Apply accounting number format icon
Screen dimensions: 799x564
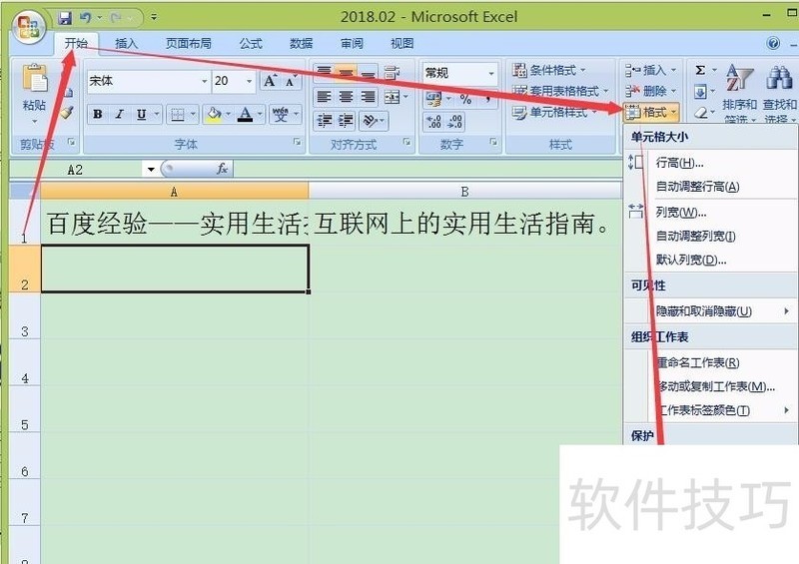click(433, 98)
